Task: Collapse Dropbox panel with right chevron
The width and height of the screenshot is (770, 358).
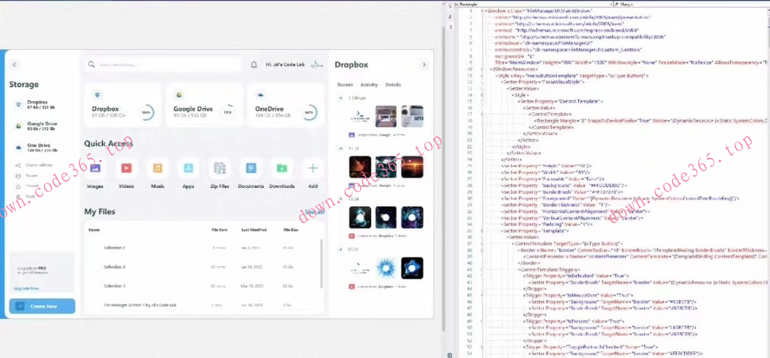Action: point(424,65)
